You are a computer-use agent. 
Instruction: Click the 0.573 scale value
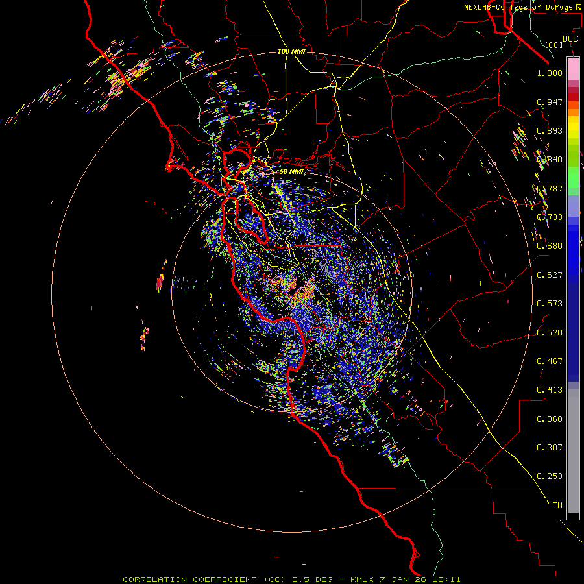coord(550,303)
